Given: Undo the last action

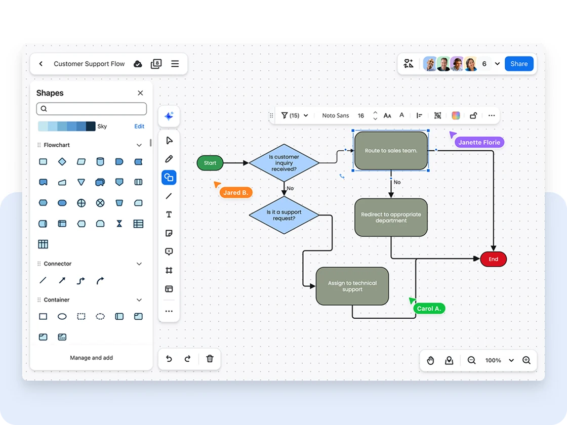Looking at the screenshot, I should coord(169,359).
